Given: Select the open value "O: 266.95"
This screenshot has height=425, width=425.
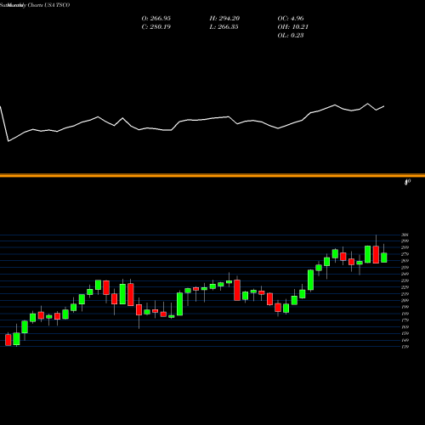Looking at the screenshot, I should 156,19.
